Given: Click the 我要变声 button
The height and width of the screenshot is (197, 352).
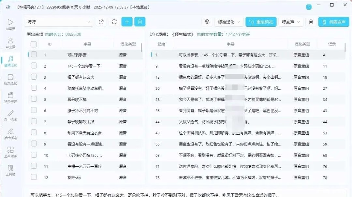Looking at the screenshot, I should point(333,22).
